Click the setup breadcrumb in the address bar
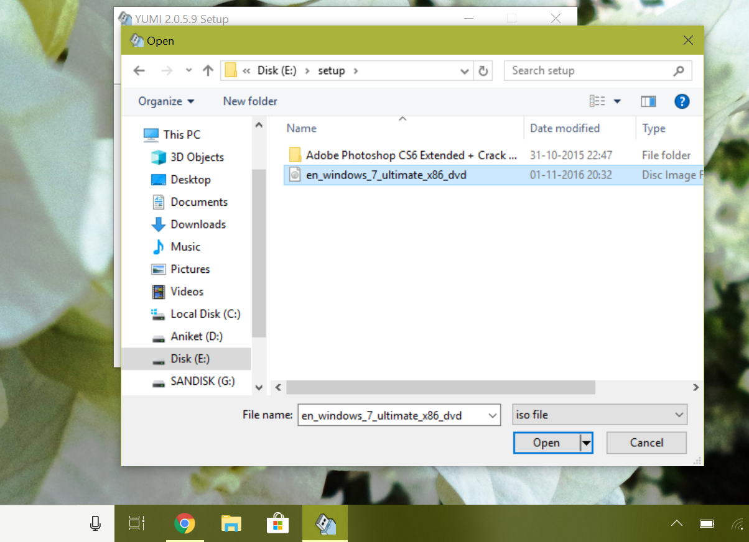This screenshot has width=749, height=542. click(332, 70)
